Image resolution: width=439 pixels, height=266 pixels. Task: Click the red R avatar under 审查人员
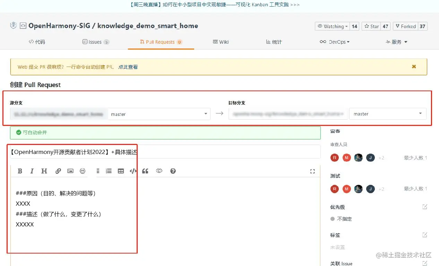(x=335, y=158)
